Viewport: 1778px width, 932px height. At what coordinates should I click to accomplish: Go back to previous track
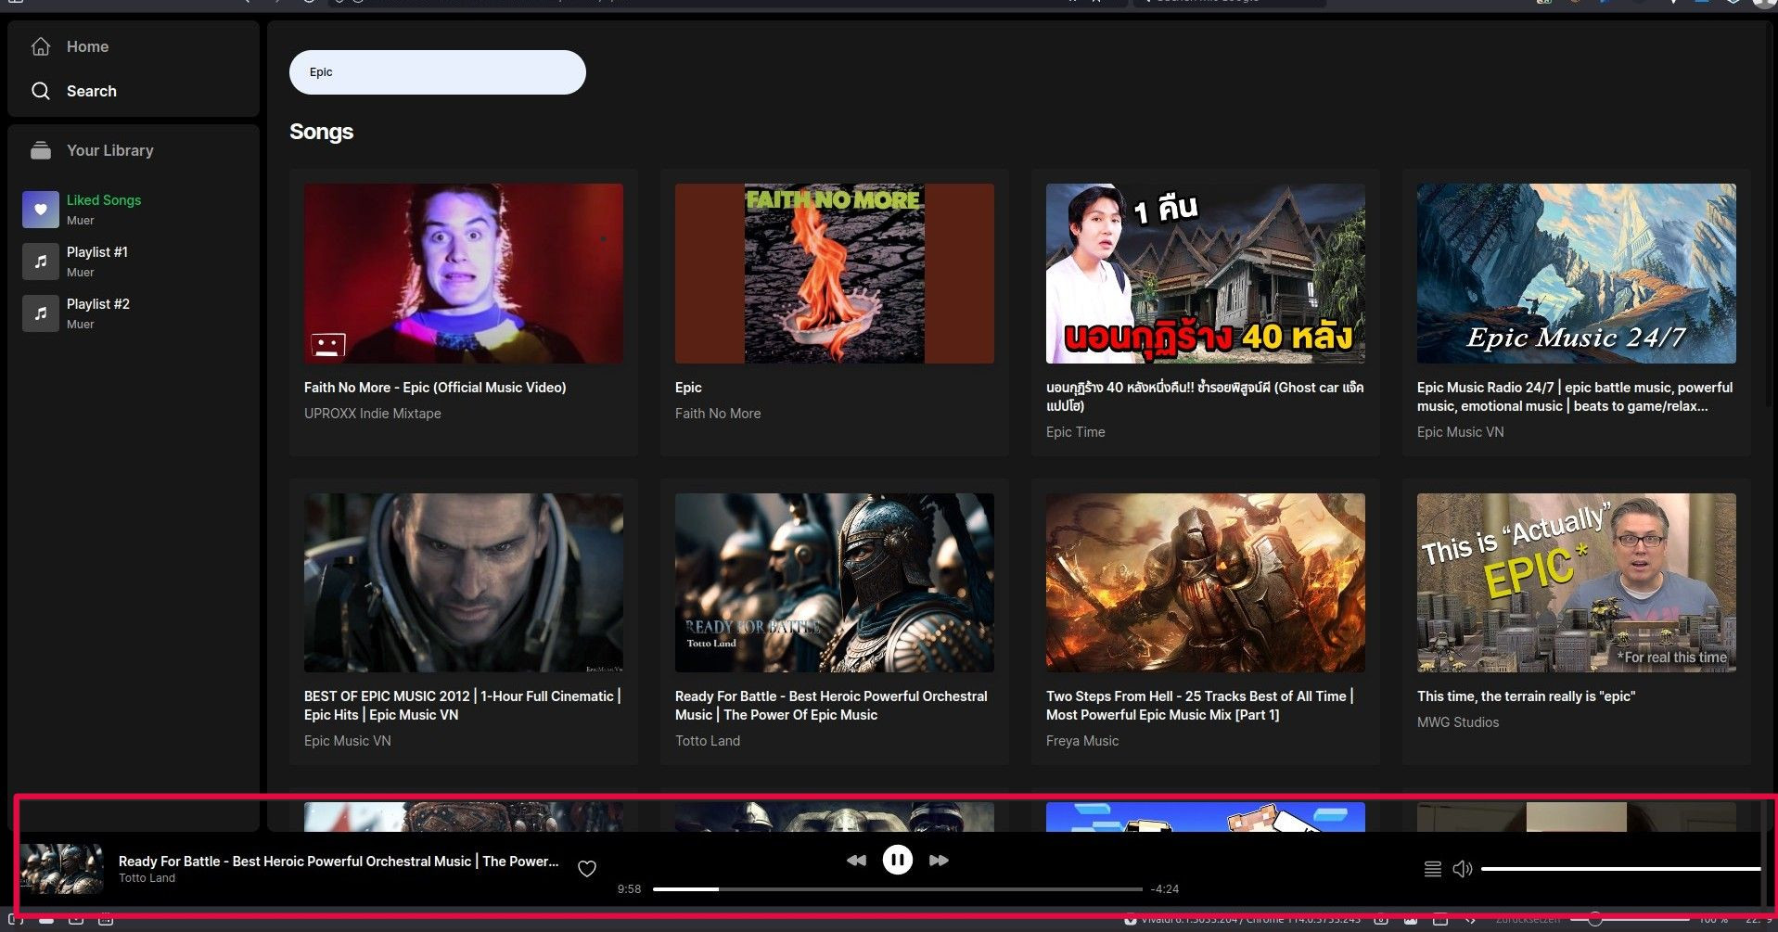(x=856, y=861)
